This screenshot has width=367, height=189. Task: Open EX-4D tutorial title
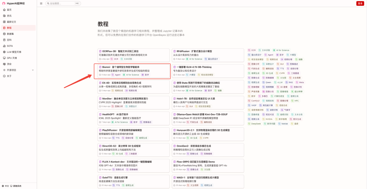[x=122, y=83]
